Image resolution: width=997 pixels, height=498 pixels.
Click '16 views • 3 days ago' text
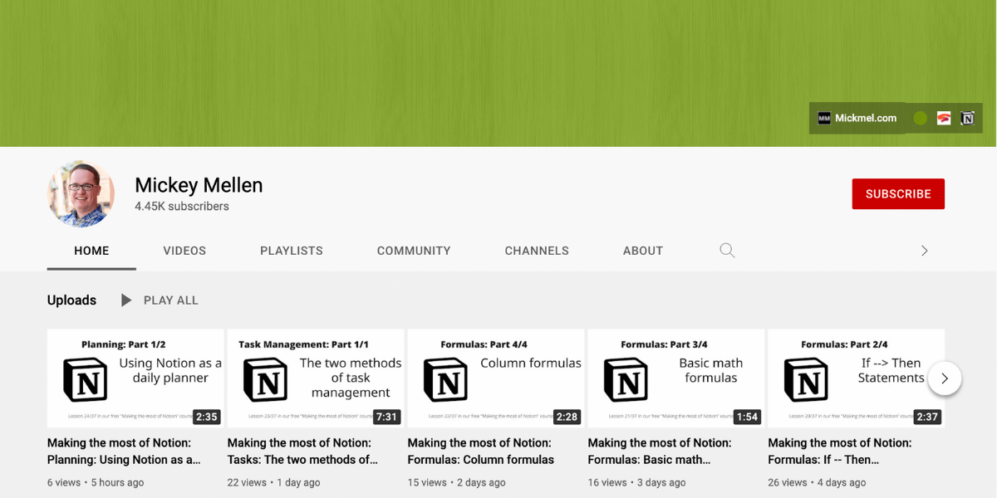coord(637,482)
